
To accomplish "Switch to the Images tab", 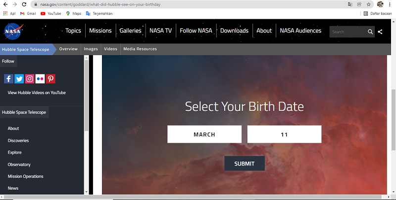I will 91,49.
